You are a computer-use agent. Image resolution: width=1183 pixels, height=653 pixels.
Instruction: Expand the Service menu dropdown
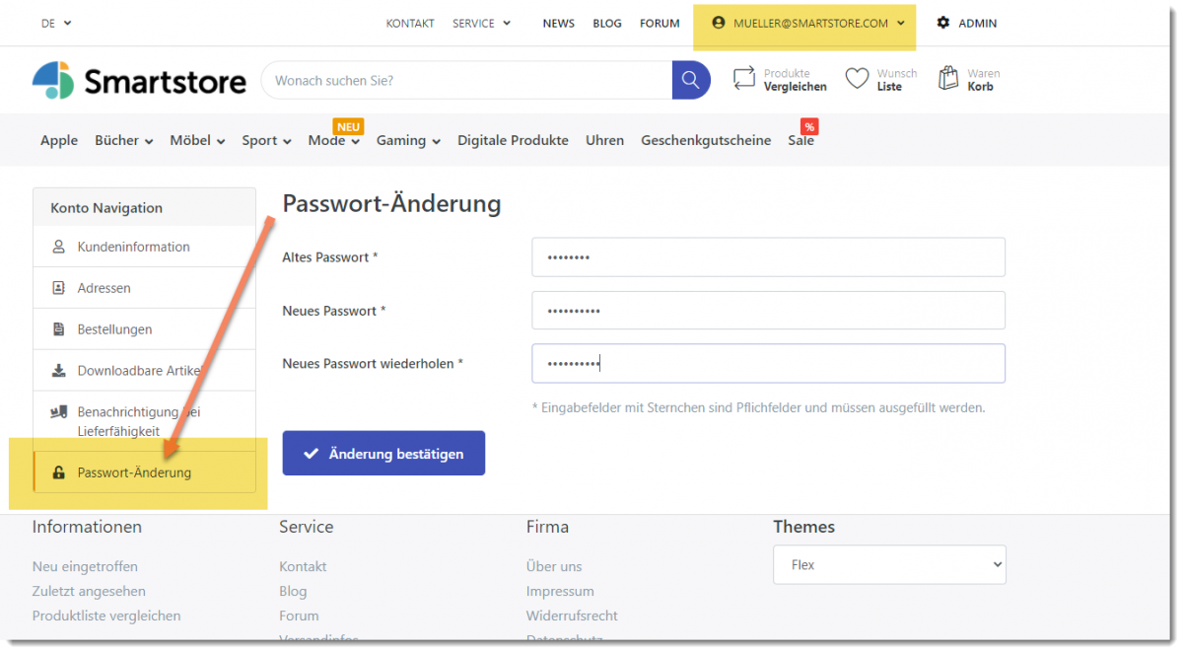(x=481, y=23)
